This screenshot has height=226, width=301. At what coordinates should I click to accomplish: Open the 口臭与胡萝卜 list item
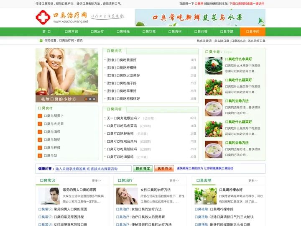coord(54,116)
